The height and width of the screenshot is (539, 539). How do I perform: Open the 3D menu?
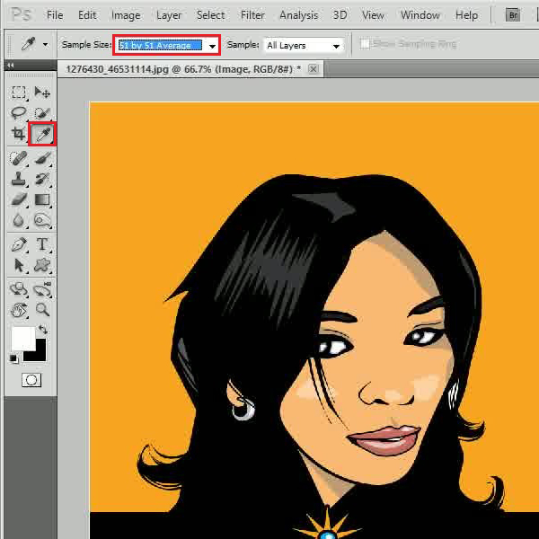(340, 15)
